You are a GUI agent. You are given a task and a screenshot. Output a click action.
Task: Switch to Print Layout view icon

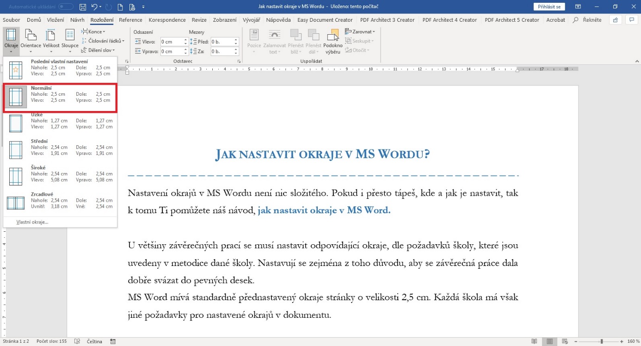pos(549,341)
